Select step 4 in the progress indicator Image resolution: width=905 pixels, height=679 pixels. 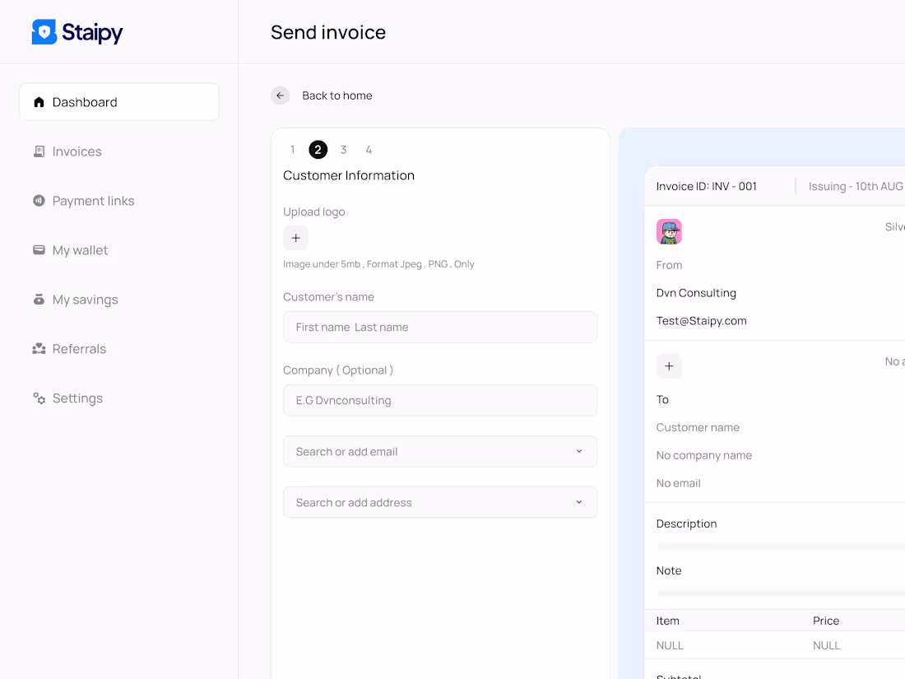(369, 150)
